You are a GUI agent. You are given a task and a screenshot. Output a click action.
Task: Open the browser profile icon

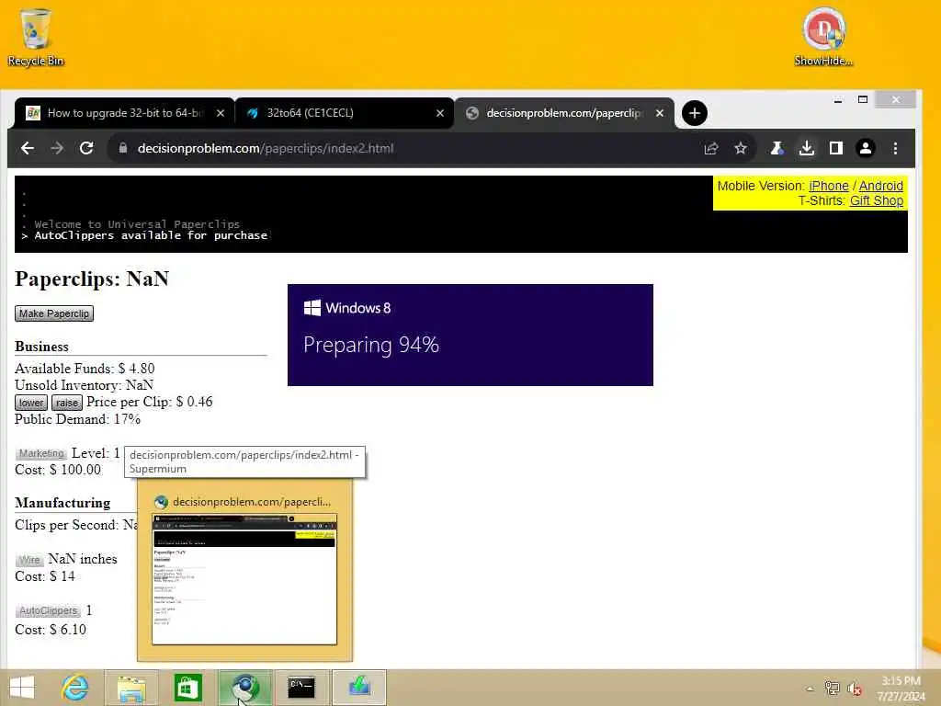tap(866, 148)
